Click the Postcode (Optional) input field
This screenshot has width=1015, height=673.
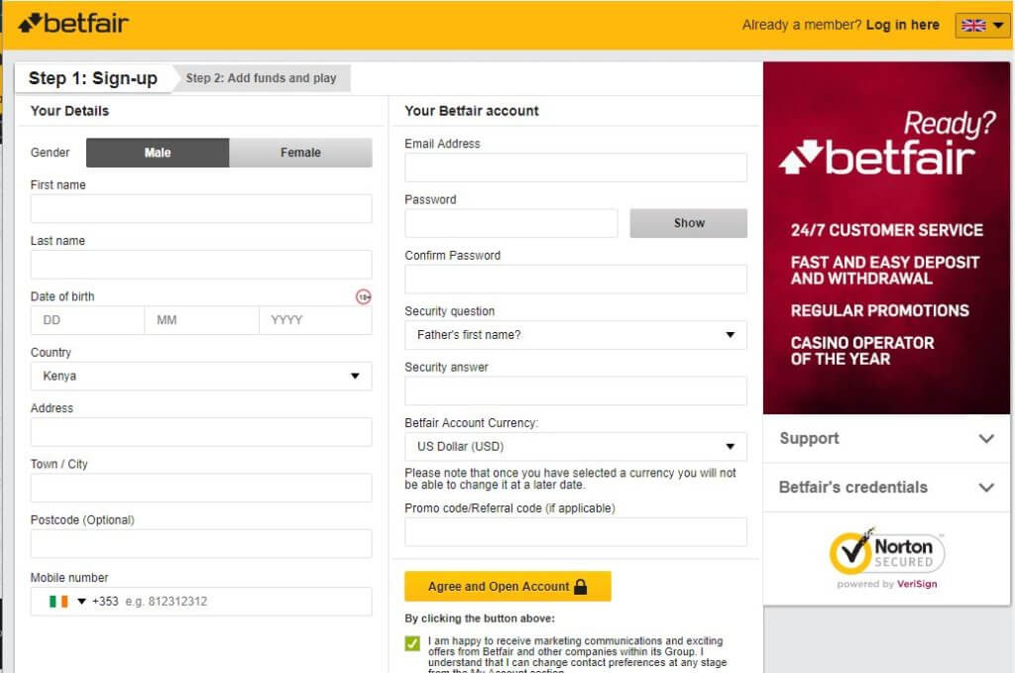click(x=201, y=543)
